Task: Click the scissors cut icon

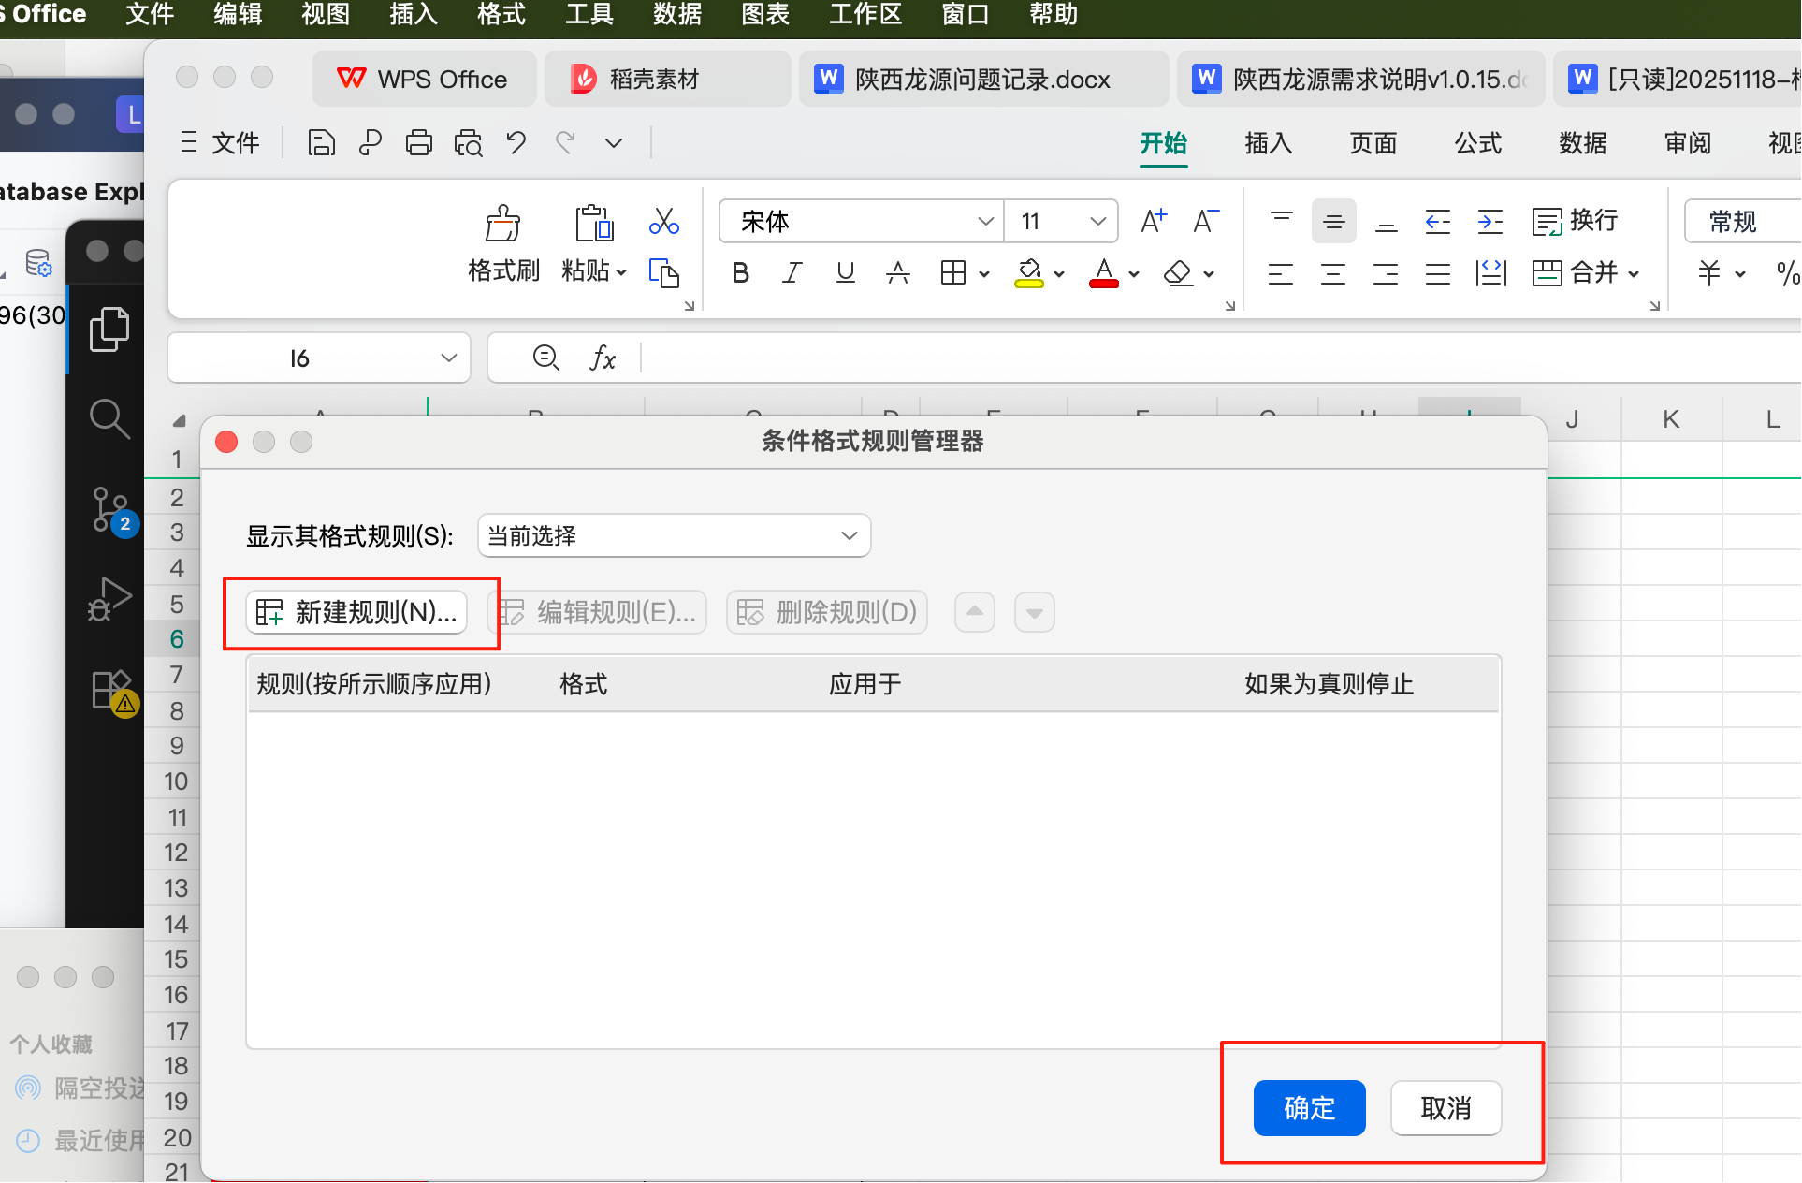Action: coord(663,222)
